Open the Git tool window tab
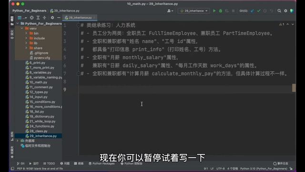The image size is (305, 172). coord(21,163)
